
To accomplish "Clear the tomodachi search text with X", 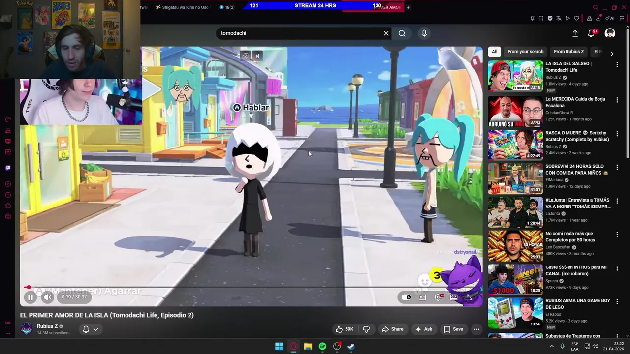I will click(386, 33).
